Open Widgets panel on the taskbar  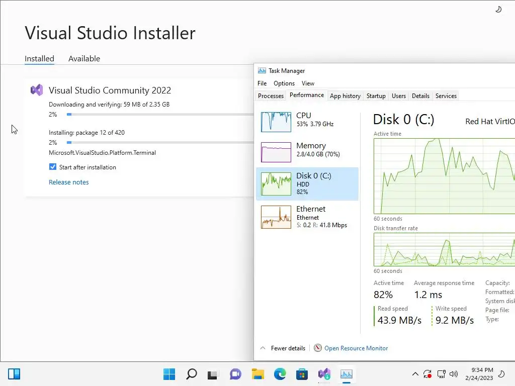[x=14, y=374]
